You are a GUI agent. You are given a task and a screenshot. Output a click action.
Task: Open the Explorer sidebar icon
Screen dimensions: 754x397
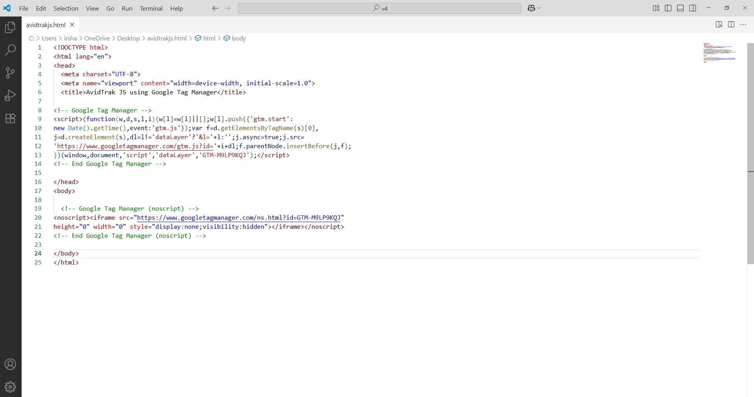10,27
